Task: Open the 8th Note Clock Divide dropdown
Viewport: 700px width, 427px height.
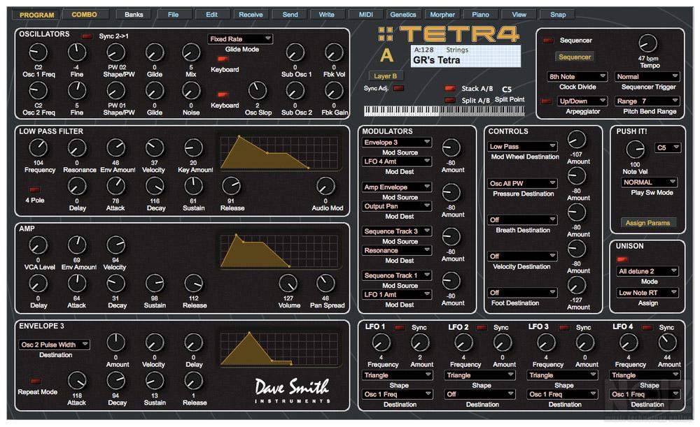Action: click(577, 77)
